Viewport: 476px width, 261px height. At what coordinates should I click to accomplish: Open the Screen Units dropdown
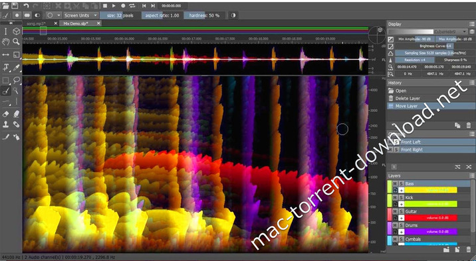pos(80,15)
